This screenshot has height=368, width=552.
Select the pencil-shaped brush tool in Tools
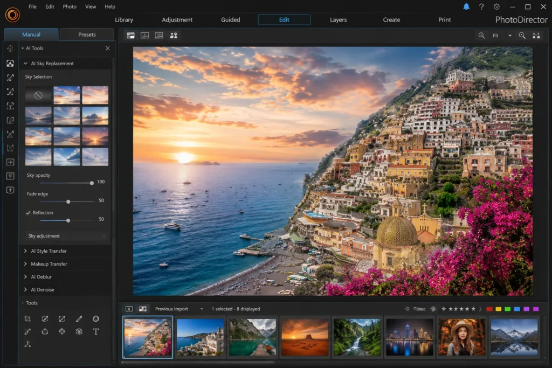79,319
